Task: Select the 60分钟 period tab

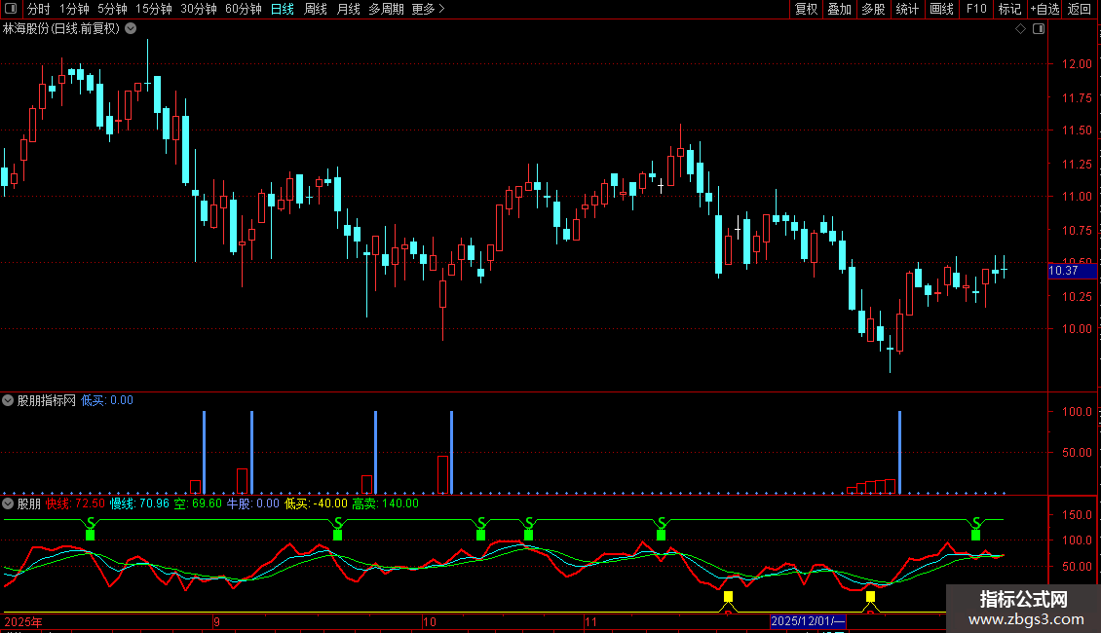Action: (244, 9)
